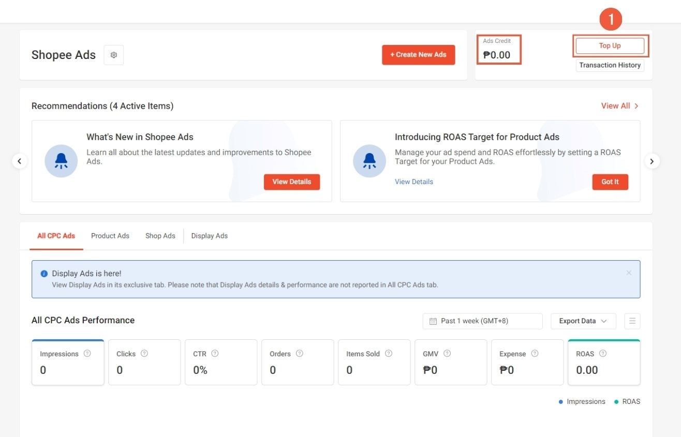Click the help icon next to ROAS
The height and width of the screenshot is (437, 681).
[x=603, y=354]
